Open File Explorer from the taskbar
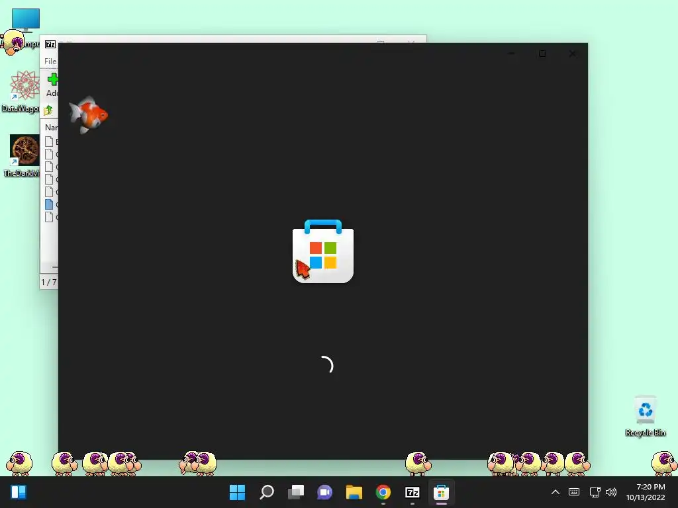 point(354,492)
